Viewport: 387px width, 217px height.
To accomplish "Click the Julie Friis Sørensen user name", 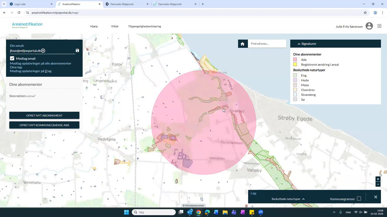I will [x=349, y=27].
